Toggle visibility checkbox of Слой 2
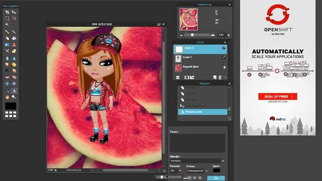The height and width of the screenshot is (181, 322). tap(224, 48)
